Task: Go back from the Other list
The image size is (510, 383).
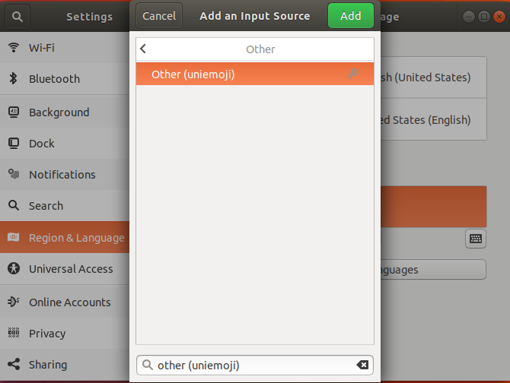Action: click(x=143, y=49)
